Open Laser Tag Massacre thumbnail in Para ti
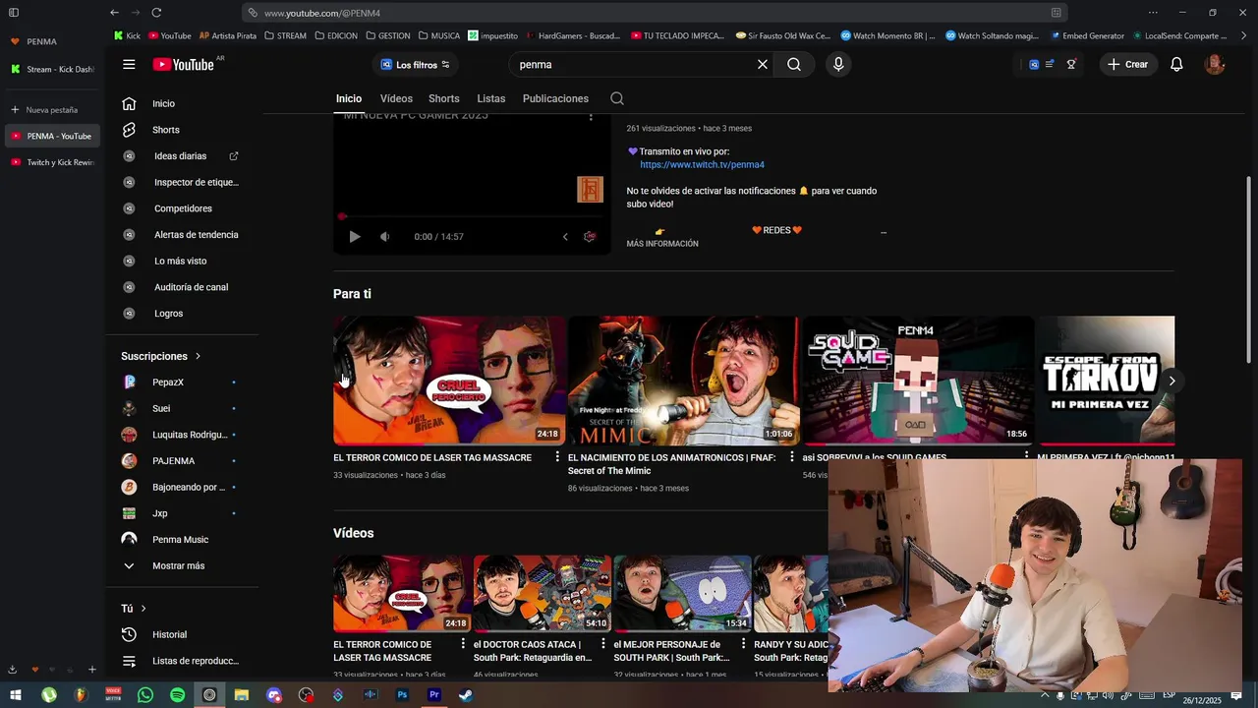 point(449,381)
